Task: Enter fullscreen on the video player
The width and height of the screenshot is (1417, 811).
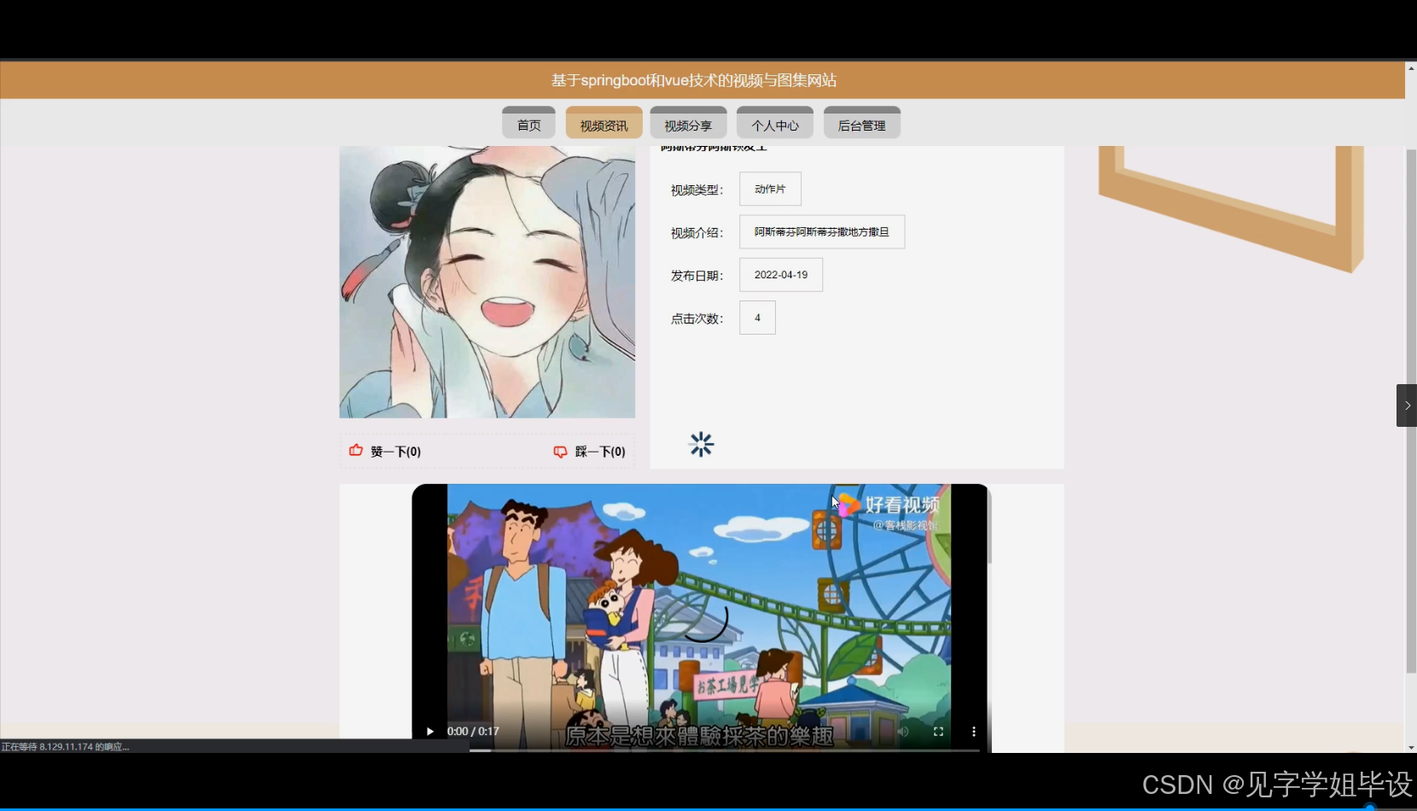Action: (938, 732)
